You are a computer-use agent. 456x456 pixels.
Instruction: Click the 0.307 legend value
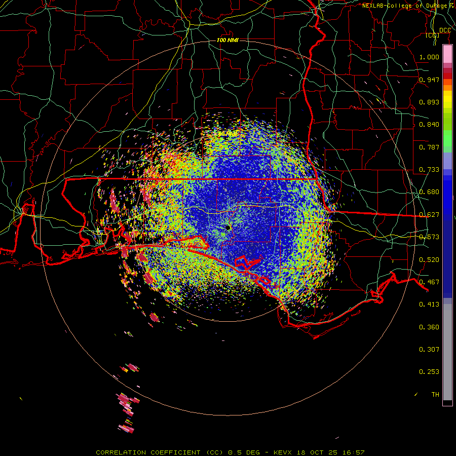[429, 350]
